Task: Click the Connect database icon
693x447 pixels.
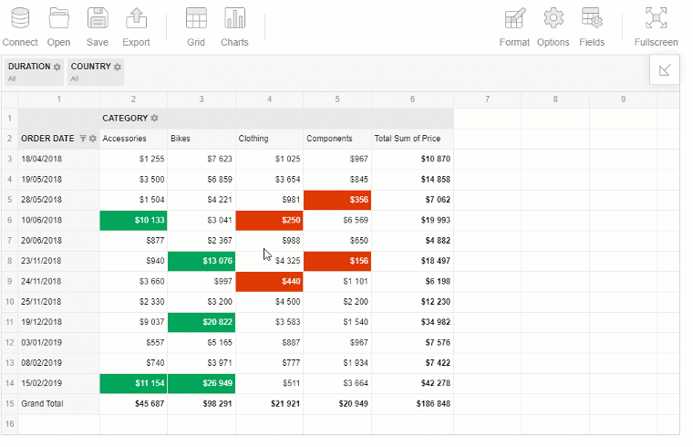Action: 20,18
